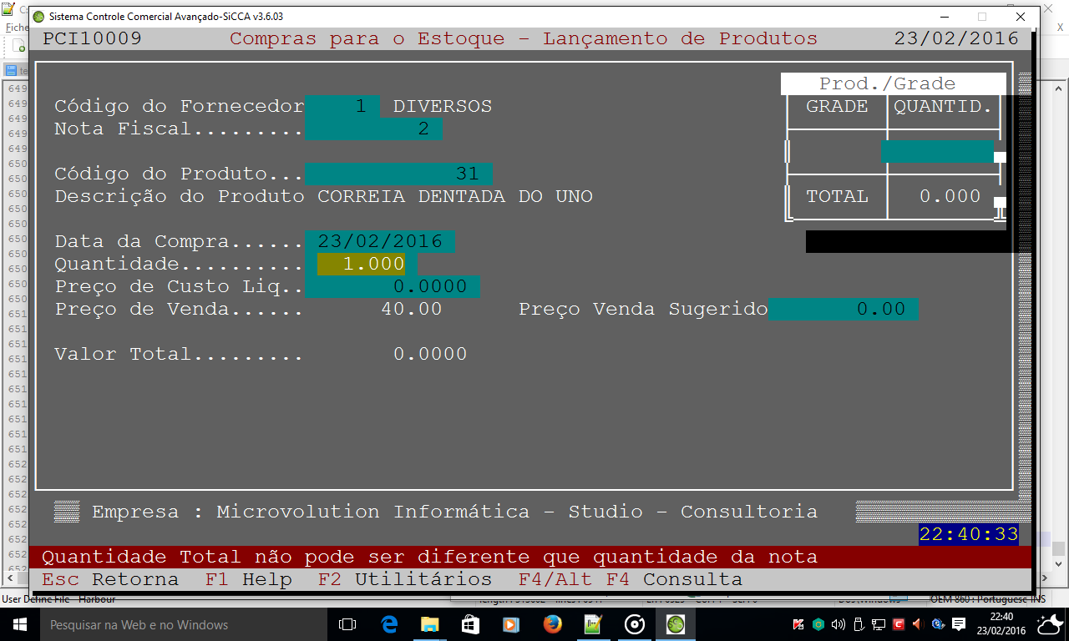Click the TOTAL row label in grade table
1069x641 pixels.
[837, 197]
